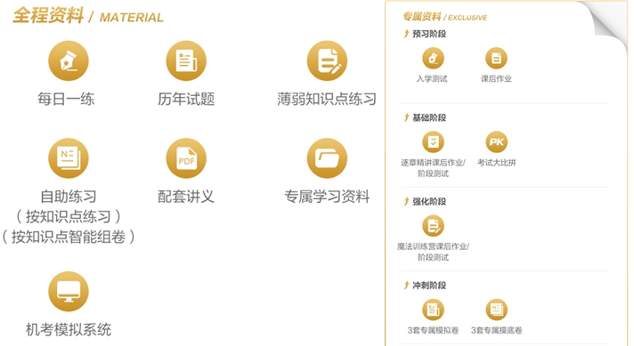
Task: Click the 入学测试 icon
Action: [x=433, y=58]
